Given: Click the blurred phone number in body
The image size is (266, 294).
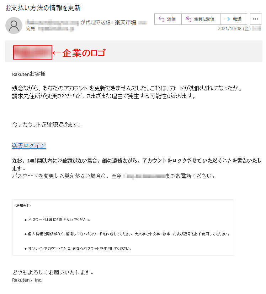Looking at the screenshot, I should [x=144, y=176].
